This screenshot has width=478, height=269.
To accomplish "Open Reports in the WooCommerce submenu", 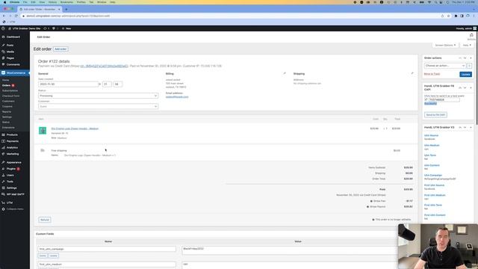I will 7,111.
